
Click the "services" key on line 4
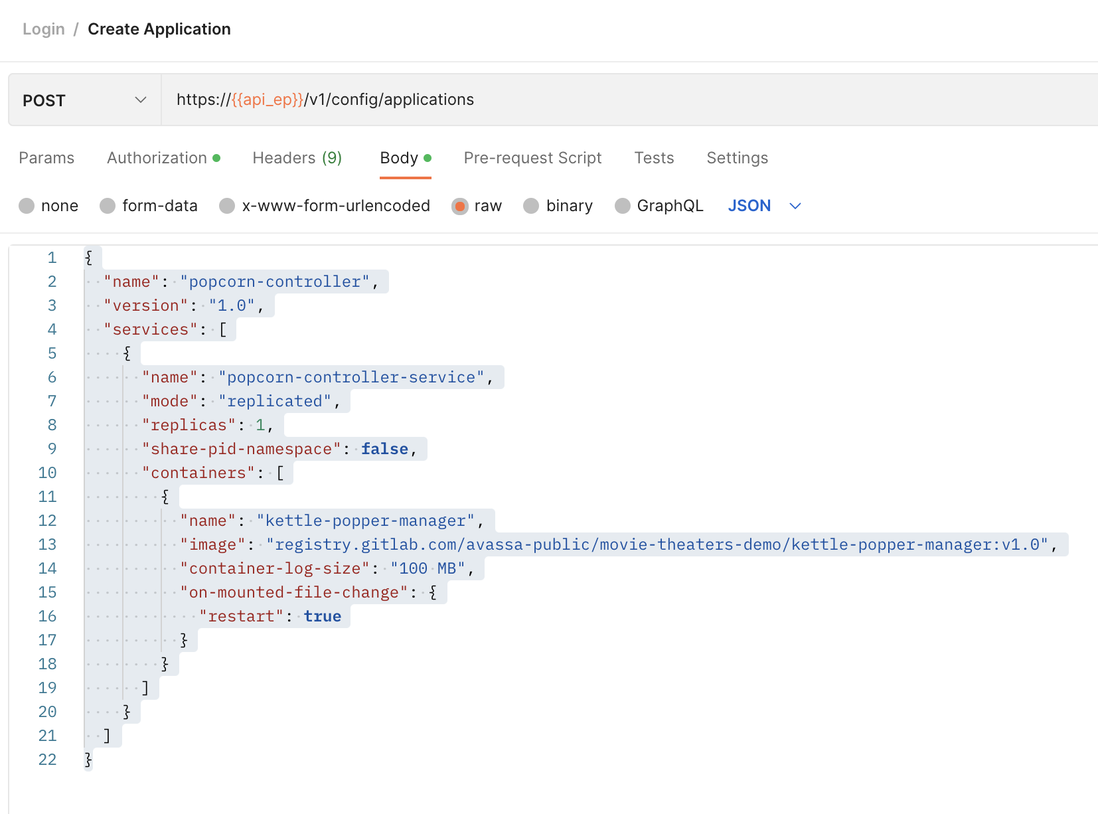[x=151, y=329]
